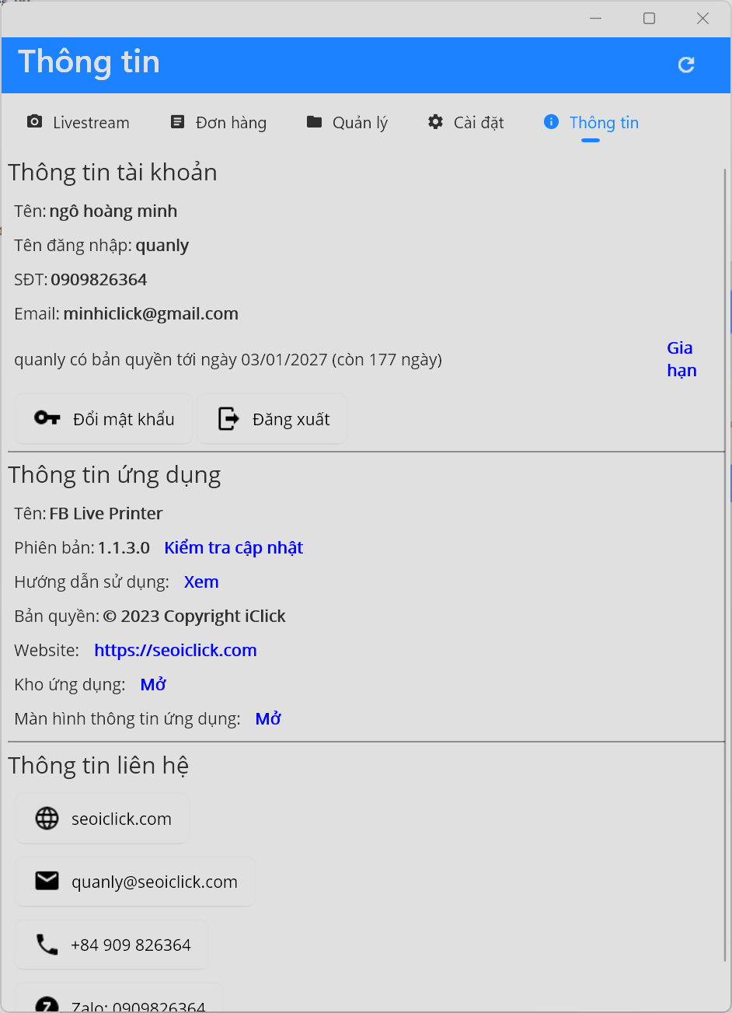
Task: Open the Đơn hàng tab
Action: [x=218, y=122]
